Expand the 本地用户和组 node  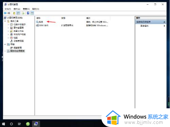[8, 34]
